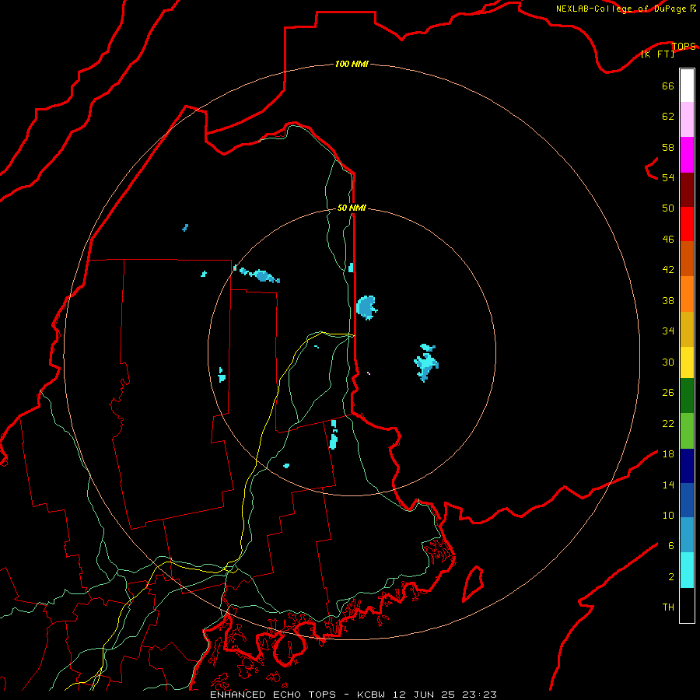
Task: Click the 100 NMI range ring label
Action: click(352, 65)
